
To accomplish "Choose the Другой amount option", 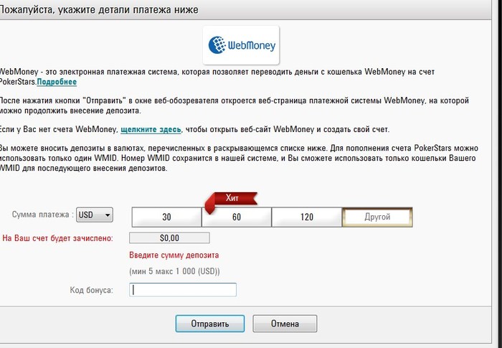I will pos(377,217).
